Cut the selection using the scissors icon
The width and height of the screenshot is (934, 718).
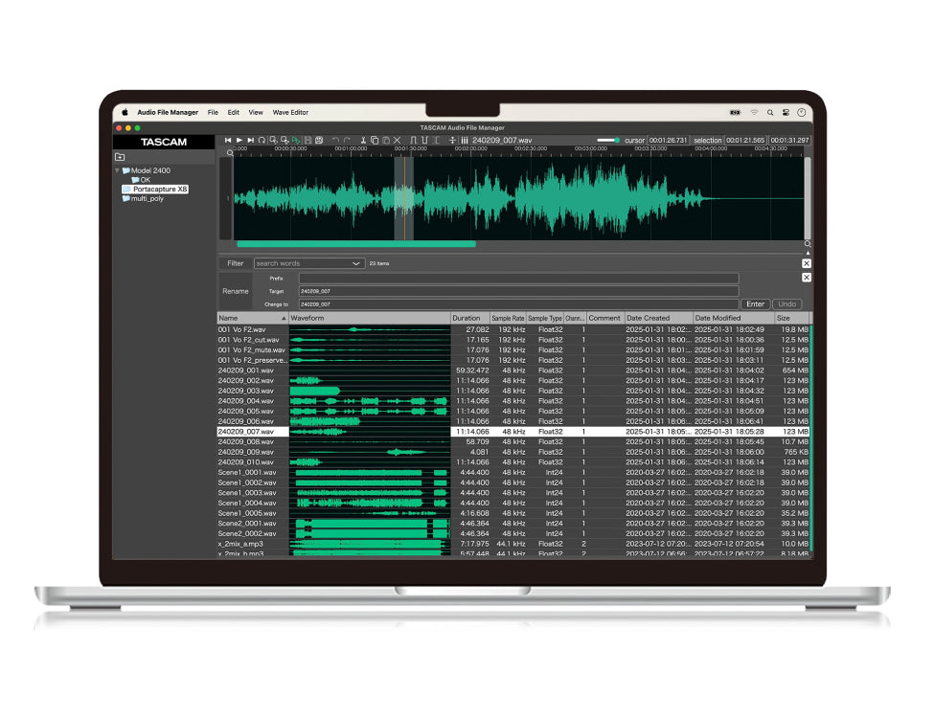365,140
